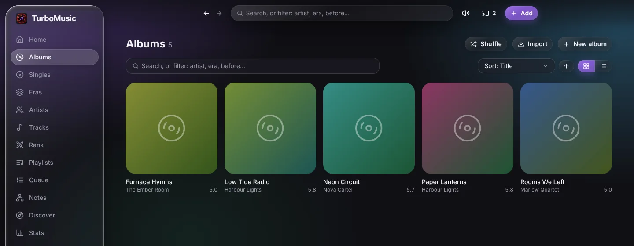Click the Shuffle button
The image size is (634, 246).
click(x=486, y=44)
